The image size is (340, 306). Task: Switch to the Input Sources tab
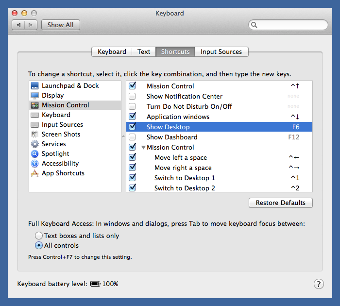(221, 52)
